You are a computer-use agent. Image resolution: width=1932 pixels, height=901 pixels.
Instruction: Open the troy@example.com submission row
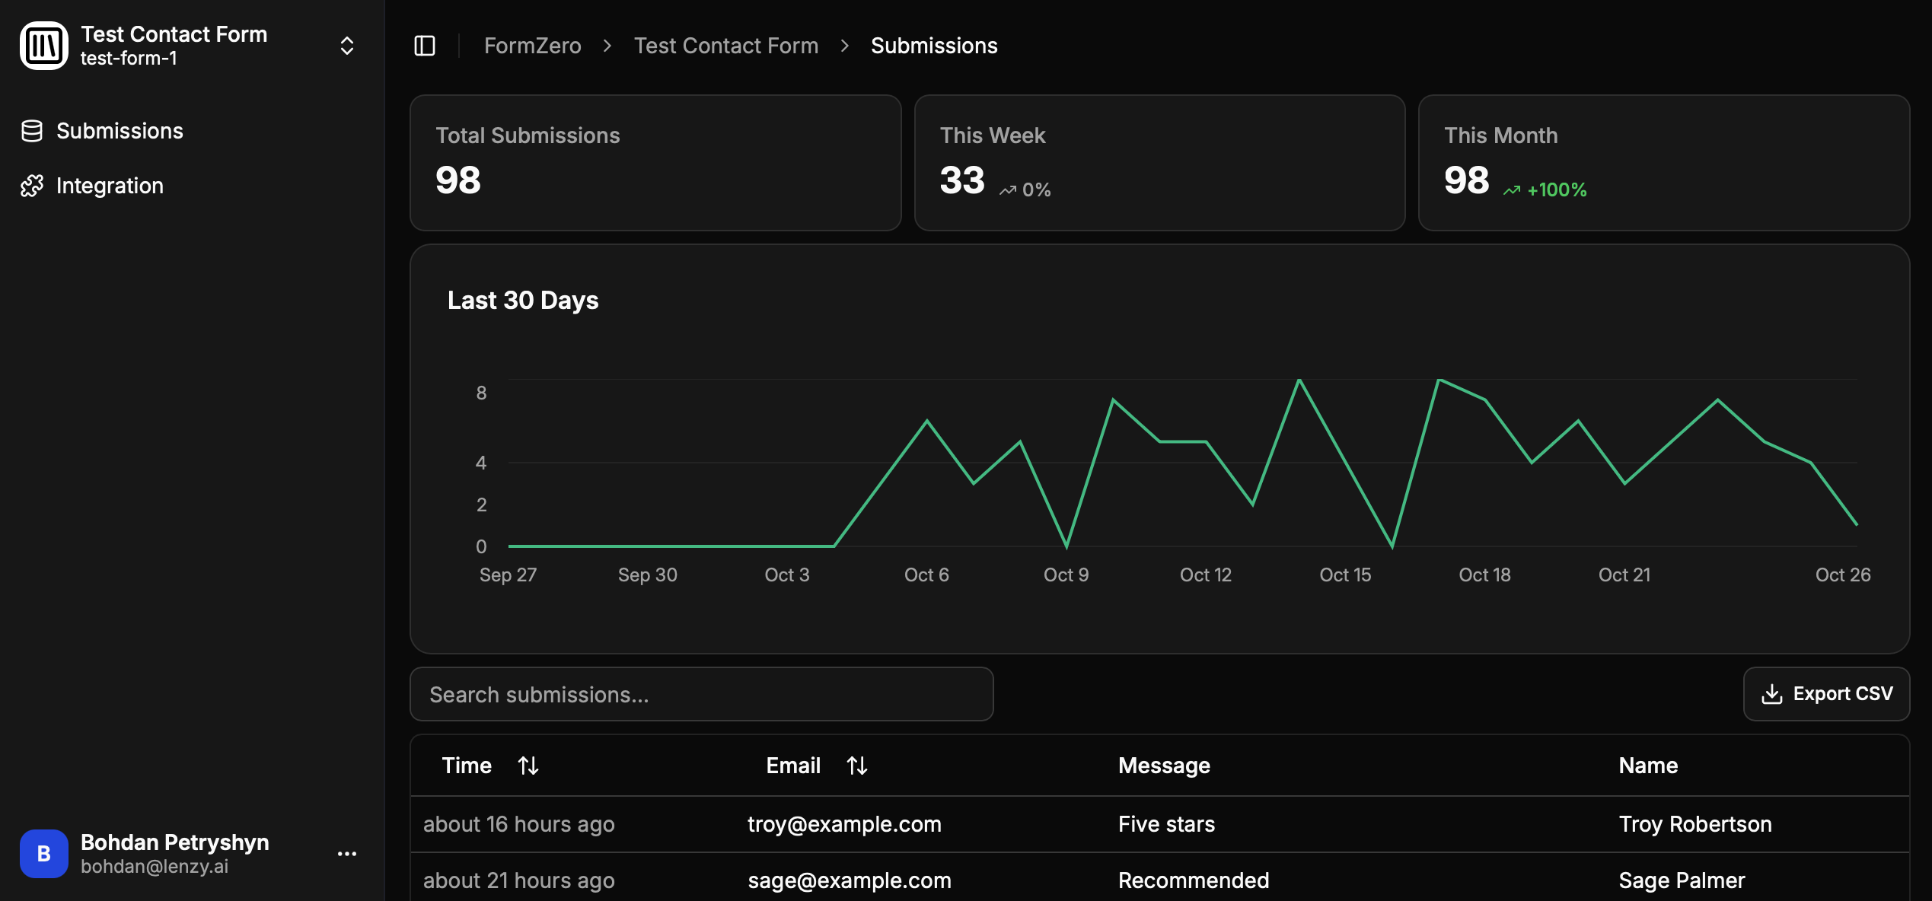pos(844,824)
